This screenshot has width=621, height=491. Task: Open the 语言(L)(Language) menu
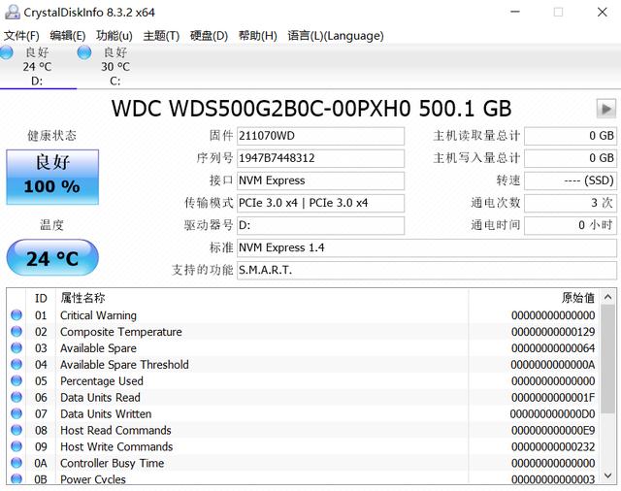(x=336, y=36)
